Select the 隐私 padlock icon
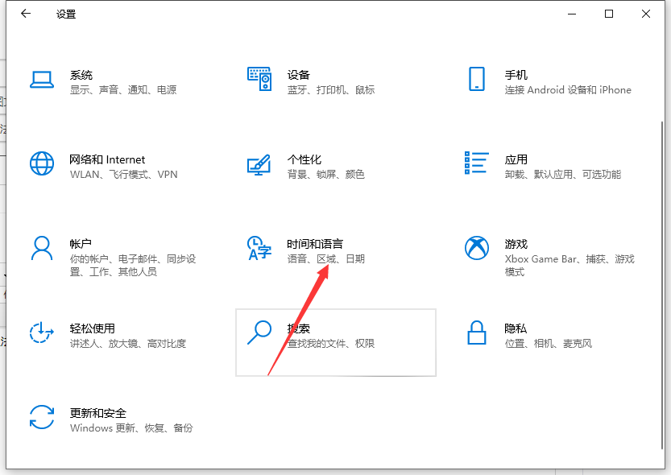This screenshot has height=475, width=671. pos(477,333)
